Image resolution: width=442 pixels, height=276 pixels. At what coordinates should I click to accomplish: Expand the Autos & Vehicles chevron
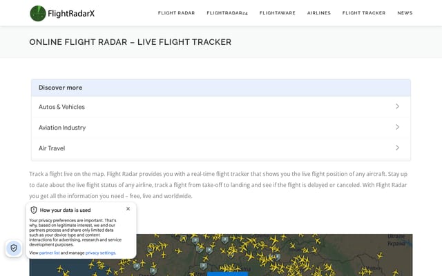click(x=397, y=106)
